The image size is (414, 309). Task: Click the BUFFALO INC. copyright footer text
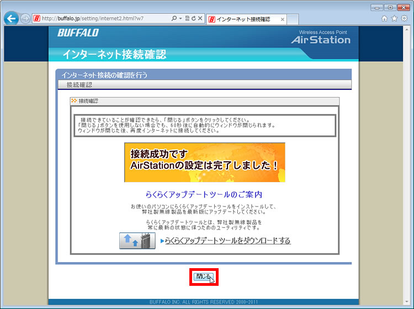[x=204, y=302]
